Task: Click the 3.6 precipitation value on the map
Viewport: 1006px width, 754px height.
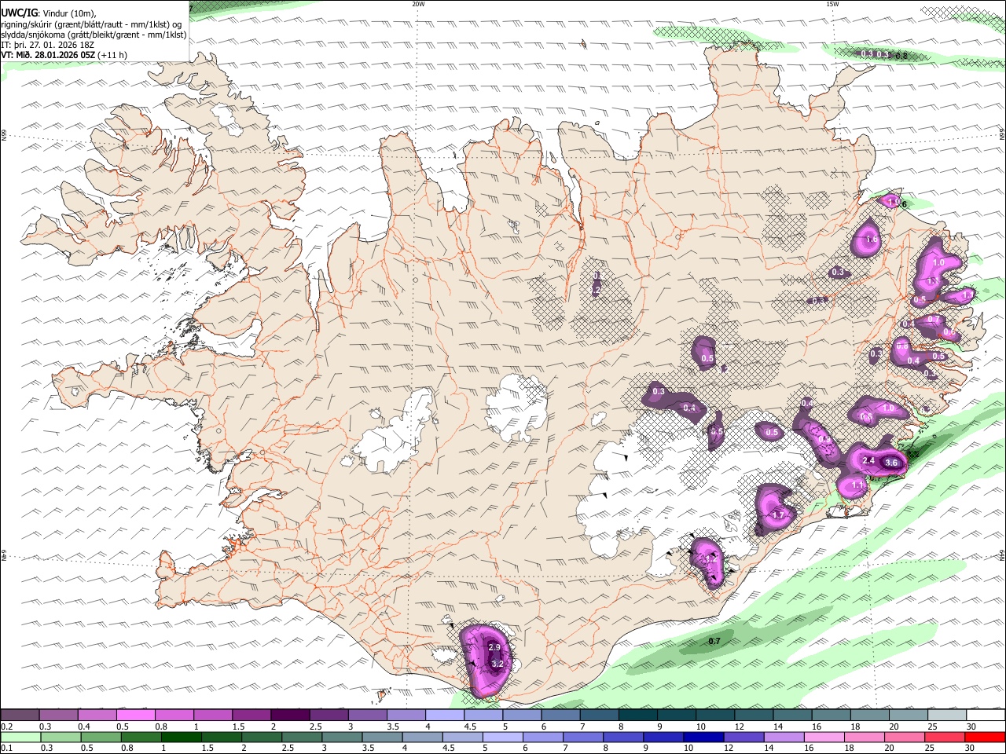Action: coord(891,463)
